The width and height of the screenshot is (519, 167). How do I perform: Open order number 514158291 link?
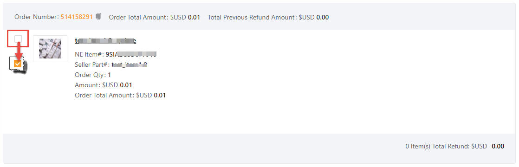pos(77,17)
